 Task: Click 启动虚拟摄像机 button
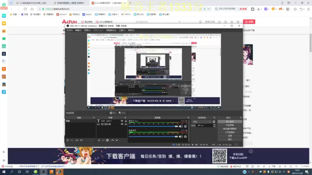coord(230,129)
